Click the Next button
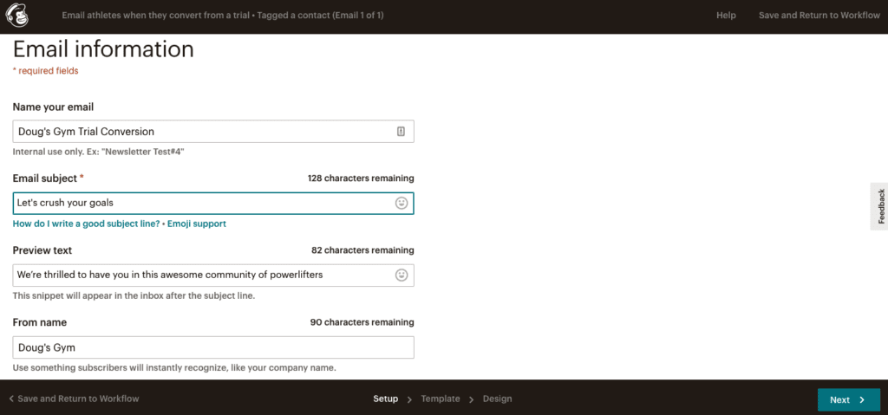Screen dimensions: 888x415 [x=848, y=399]
